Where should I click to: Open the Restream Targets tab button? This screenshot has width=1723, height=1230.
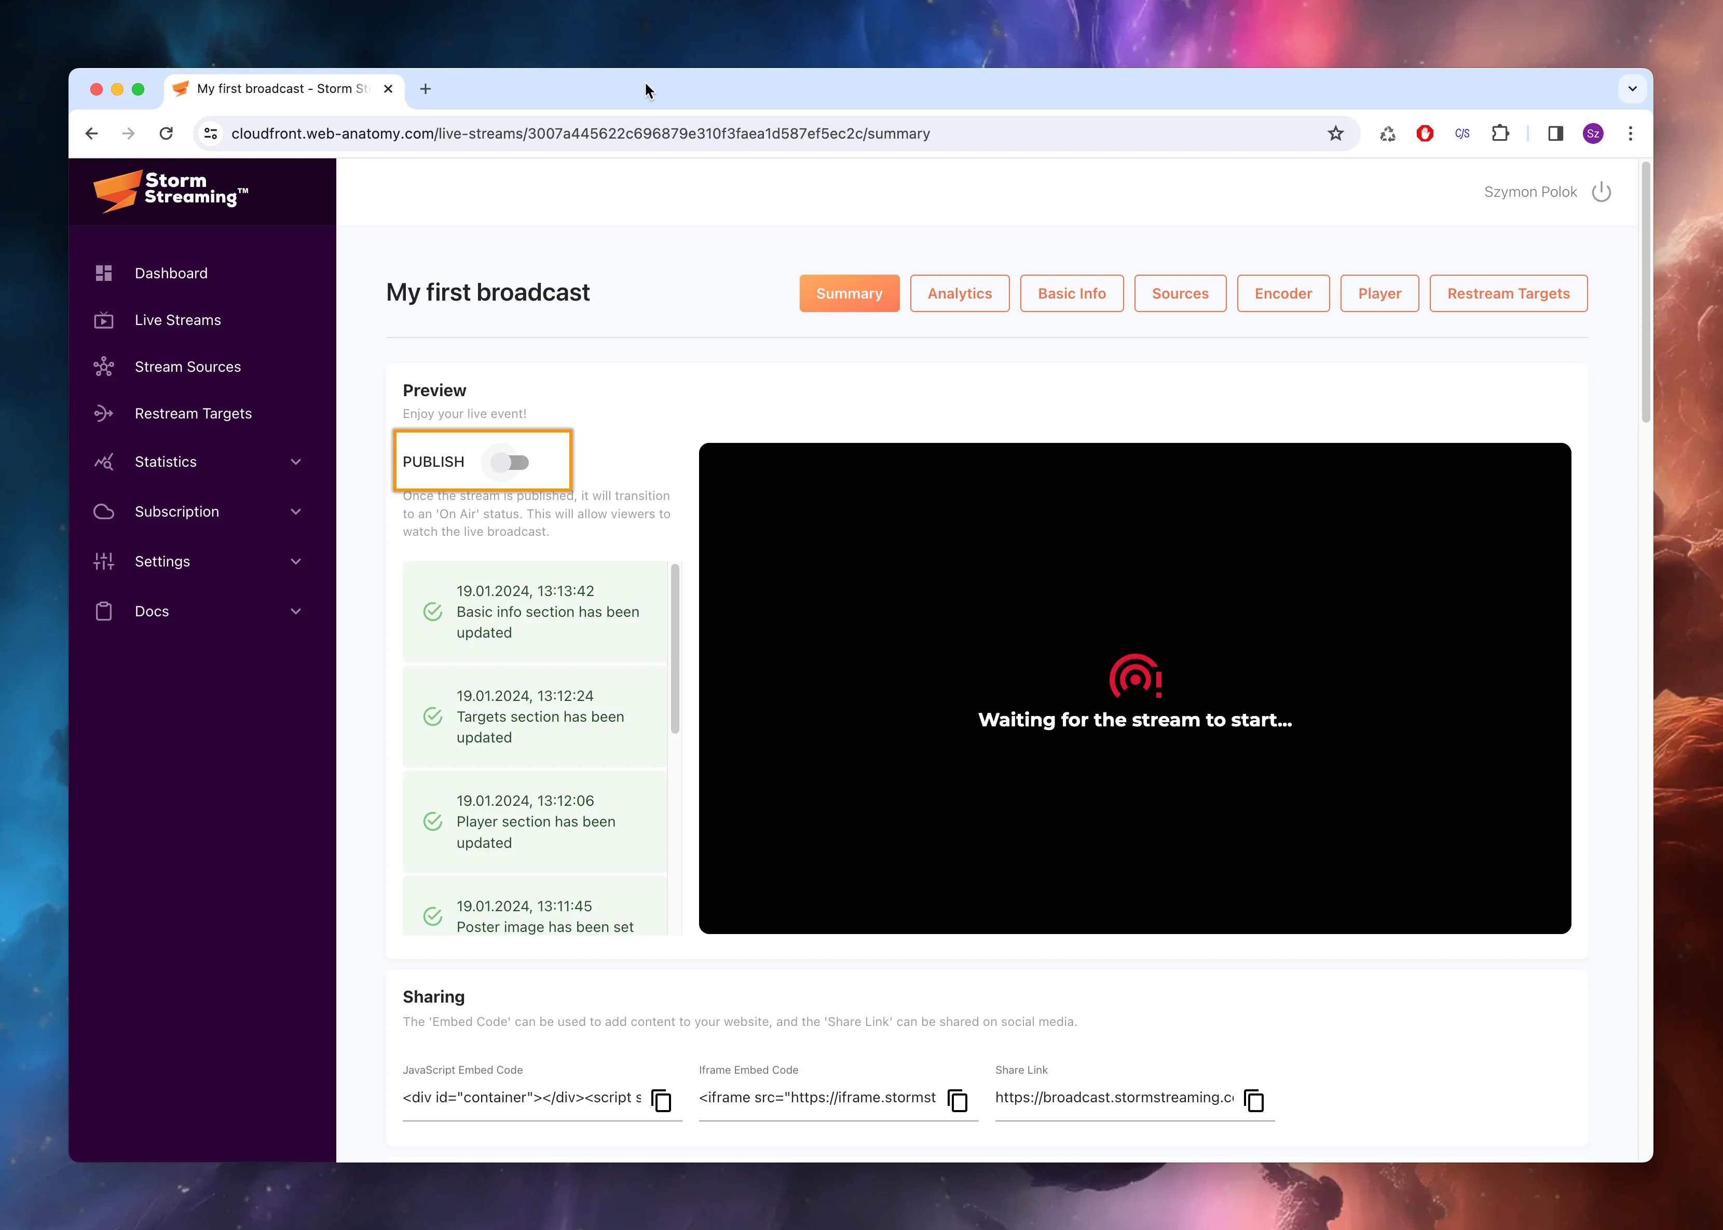1508,293
